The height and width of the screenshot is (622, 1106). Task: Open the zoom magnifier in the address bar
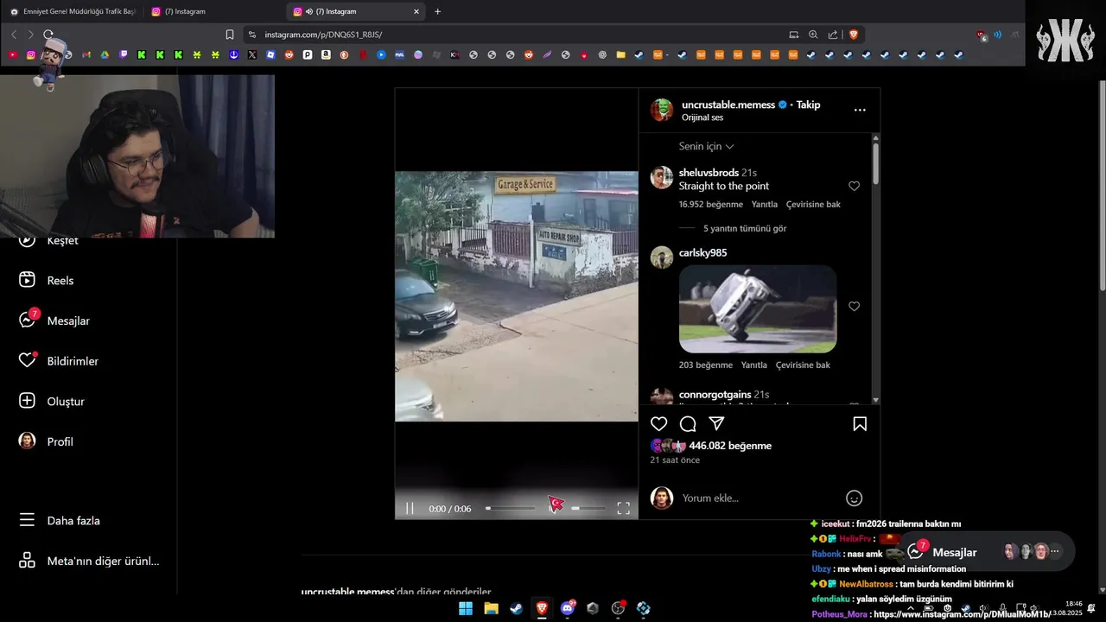pos(813,35)
